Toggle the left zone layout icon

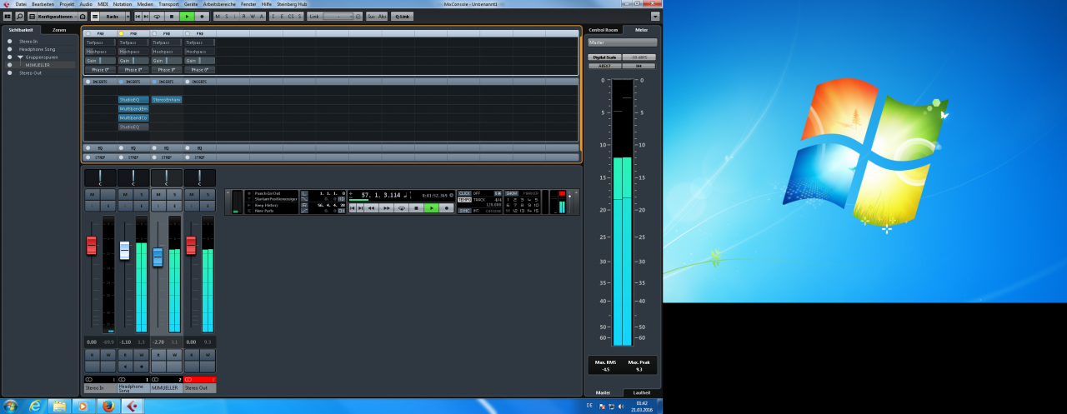8,16
